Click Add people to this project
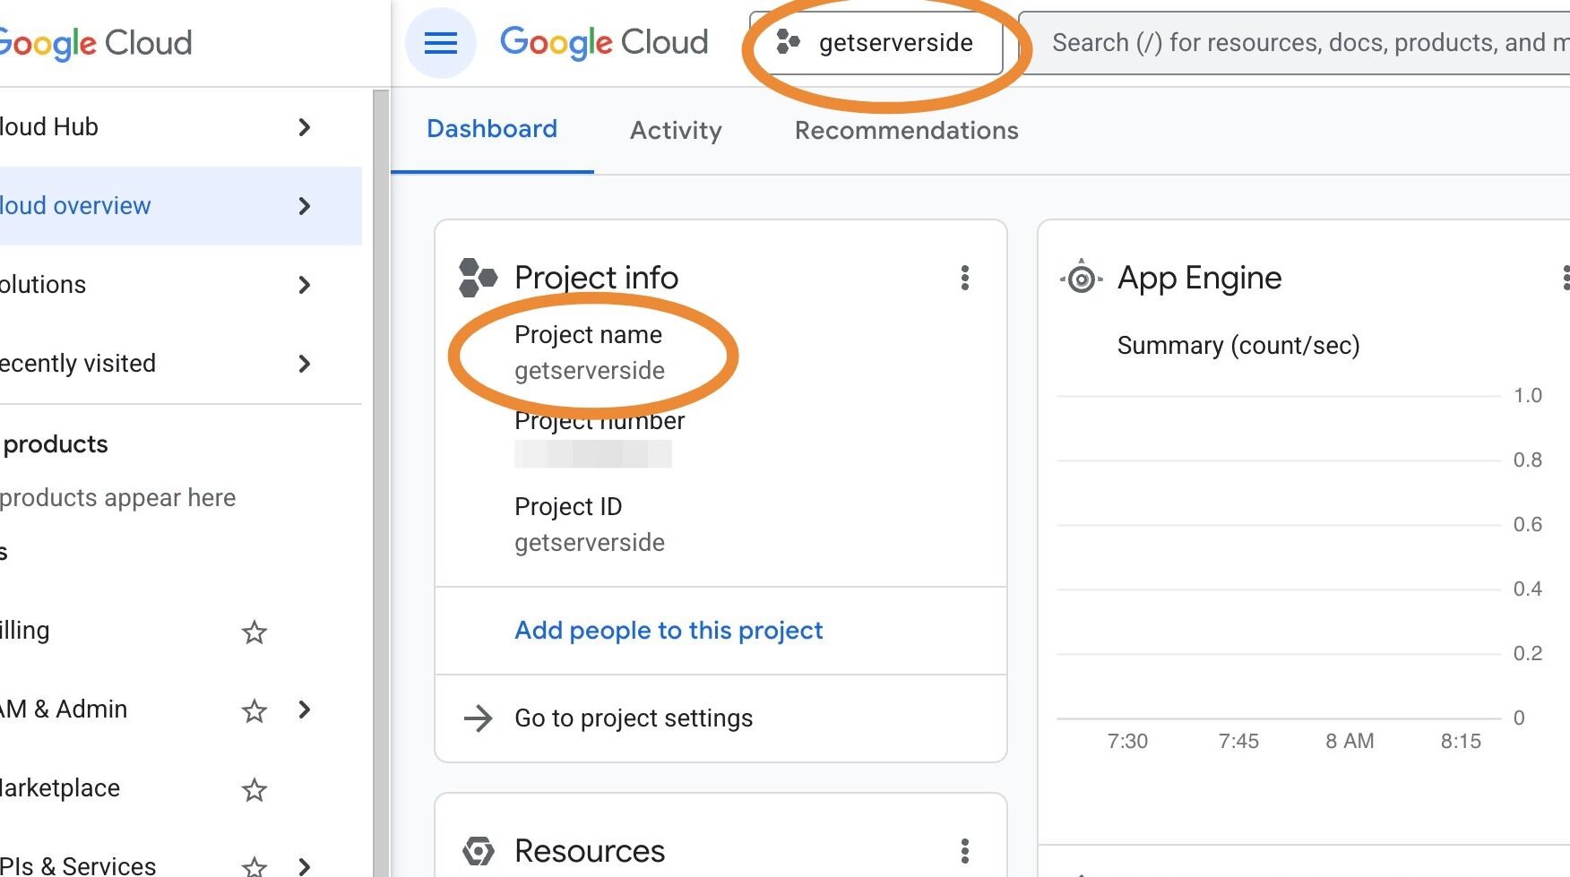Image resolution: width=1570 pixels, height=877 pixels. pos(668,631)
